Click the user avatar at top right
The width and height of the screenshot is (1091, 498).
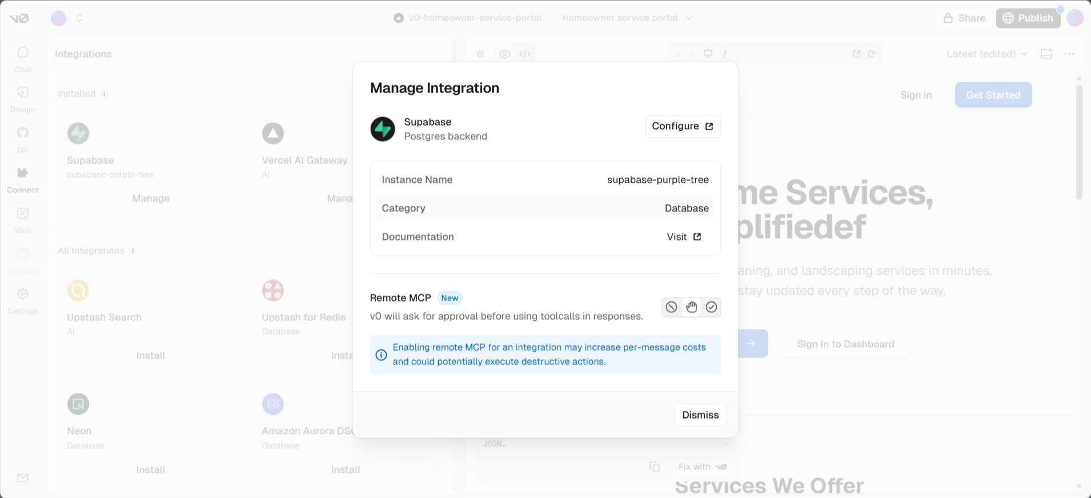1075,18
